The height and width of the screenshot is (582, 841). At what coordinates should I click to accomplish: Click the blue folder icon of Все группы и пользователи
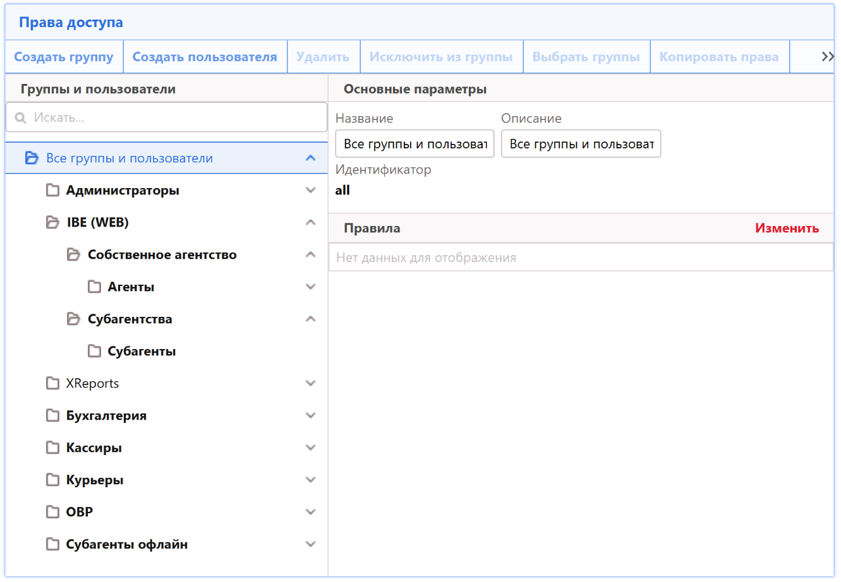coord(32,158)
